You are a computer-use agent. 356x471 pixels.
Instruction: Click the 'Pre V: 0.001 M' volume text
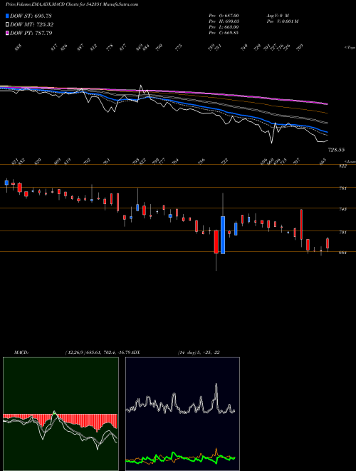(282, 21)
